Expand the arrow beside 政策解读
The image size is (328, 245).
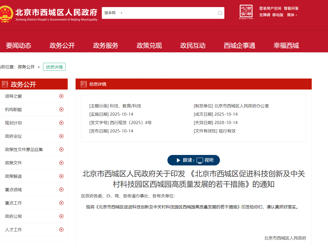coord(61,176)
